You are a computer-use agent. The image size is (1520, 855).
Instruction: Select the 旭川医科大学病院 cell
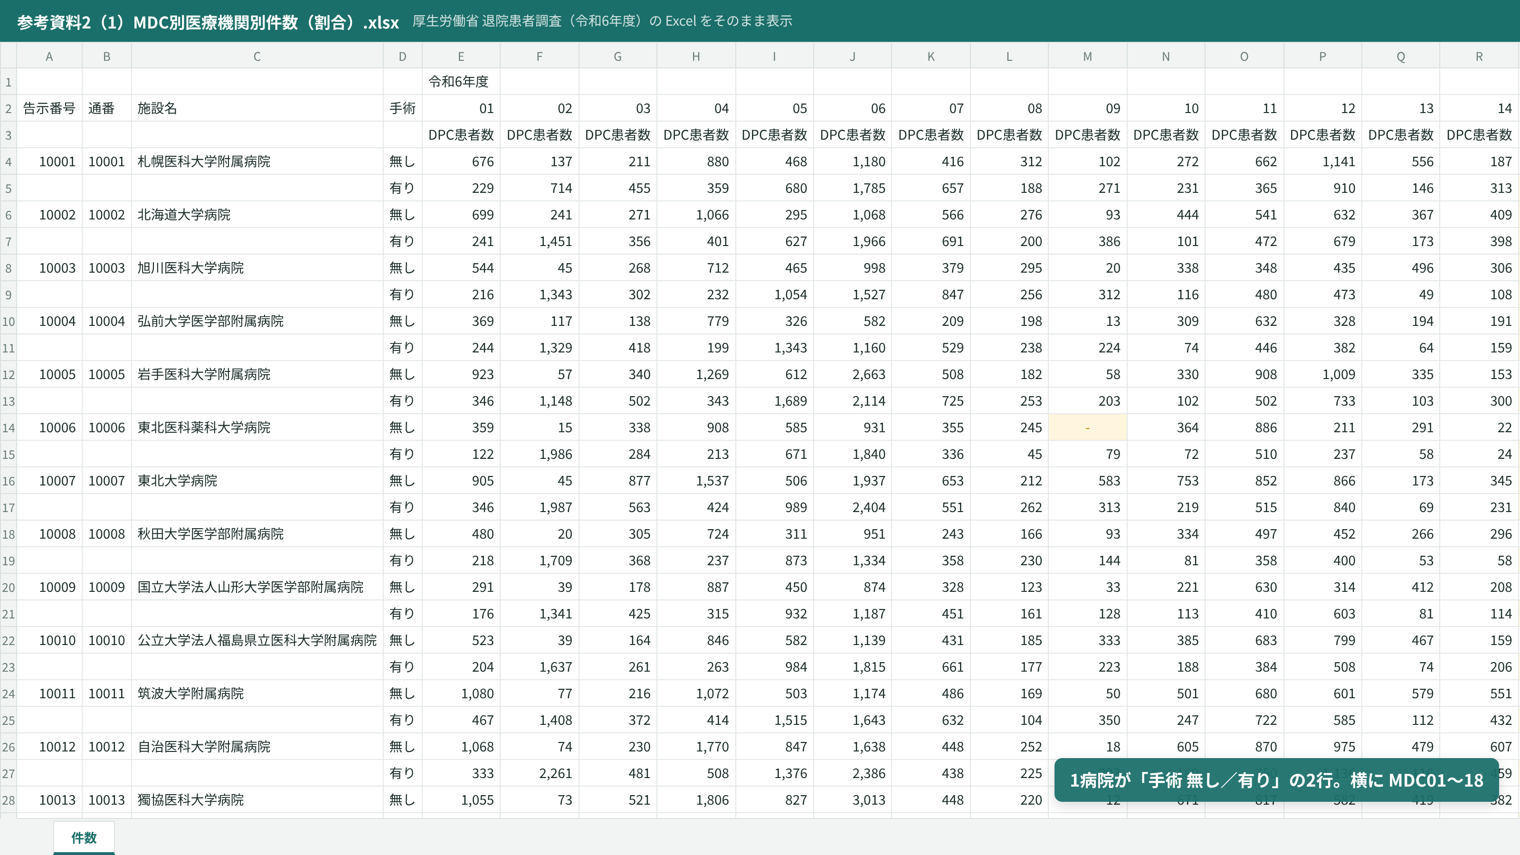pyautogui.click(x=256, y=268)
